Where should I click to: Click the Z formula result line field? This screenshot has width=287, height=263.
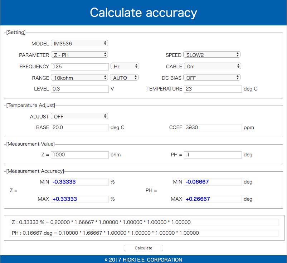144,222
